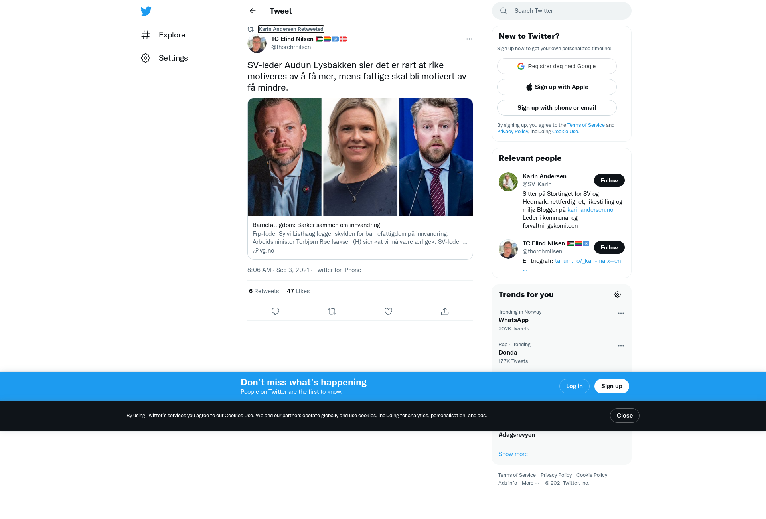Click the Twitter bird logo
The image size is (766, 519).
(x=146, y=11)
